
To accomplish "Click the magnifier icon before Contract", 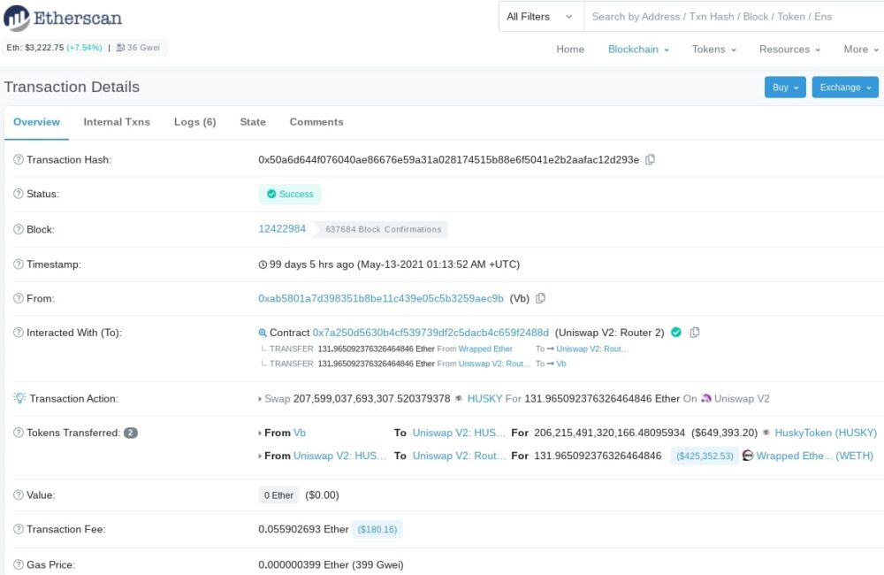I will 263,333.
